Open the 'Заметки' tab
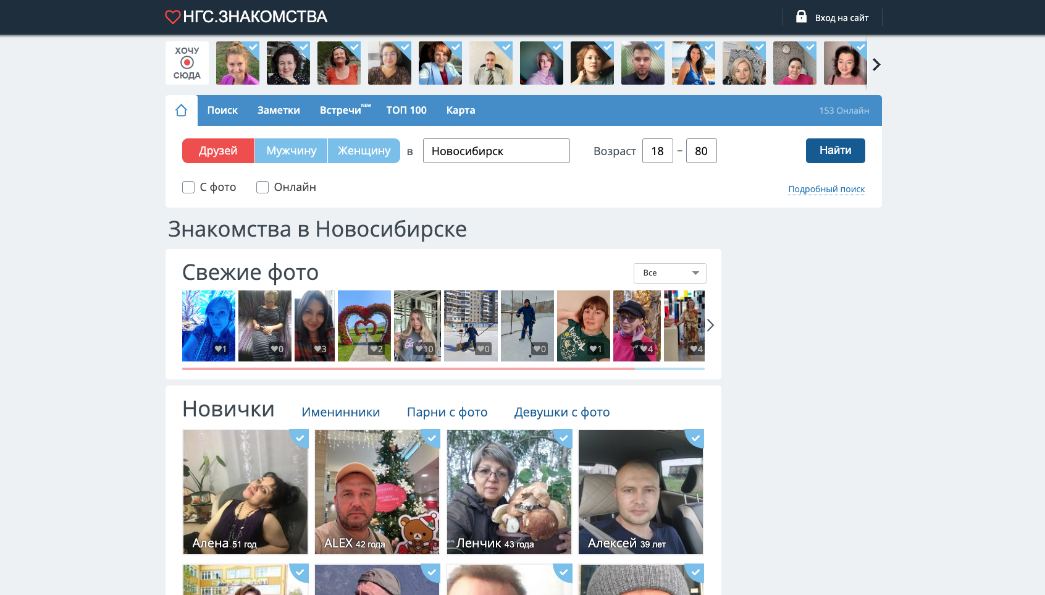The width and height of the screenshot is (1045, 595). tap(279, 111)
